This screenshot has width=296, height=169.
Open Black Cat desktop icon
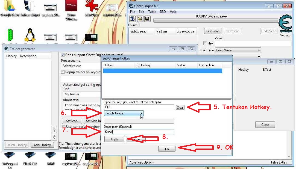[30, 159]
